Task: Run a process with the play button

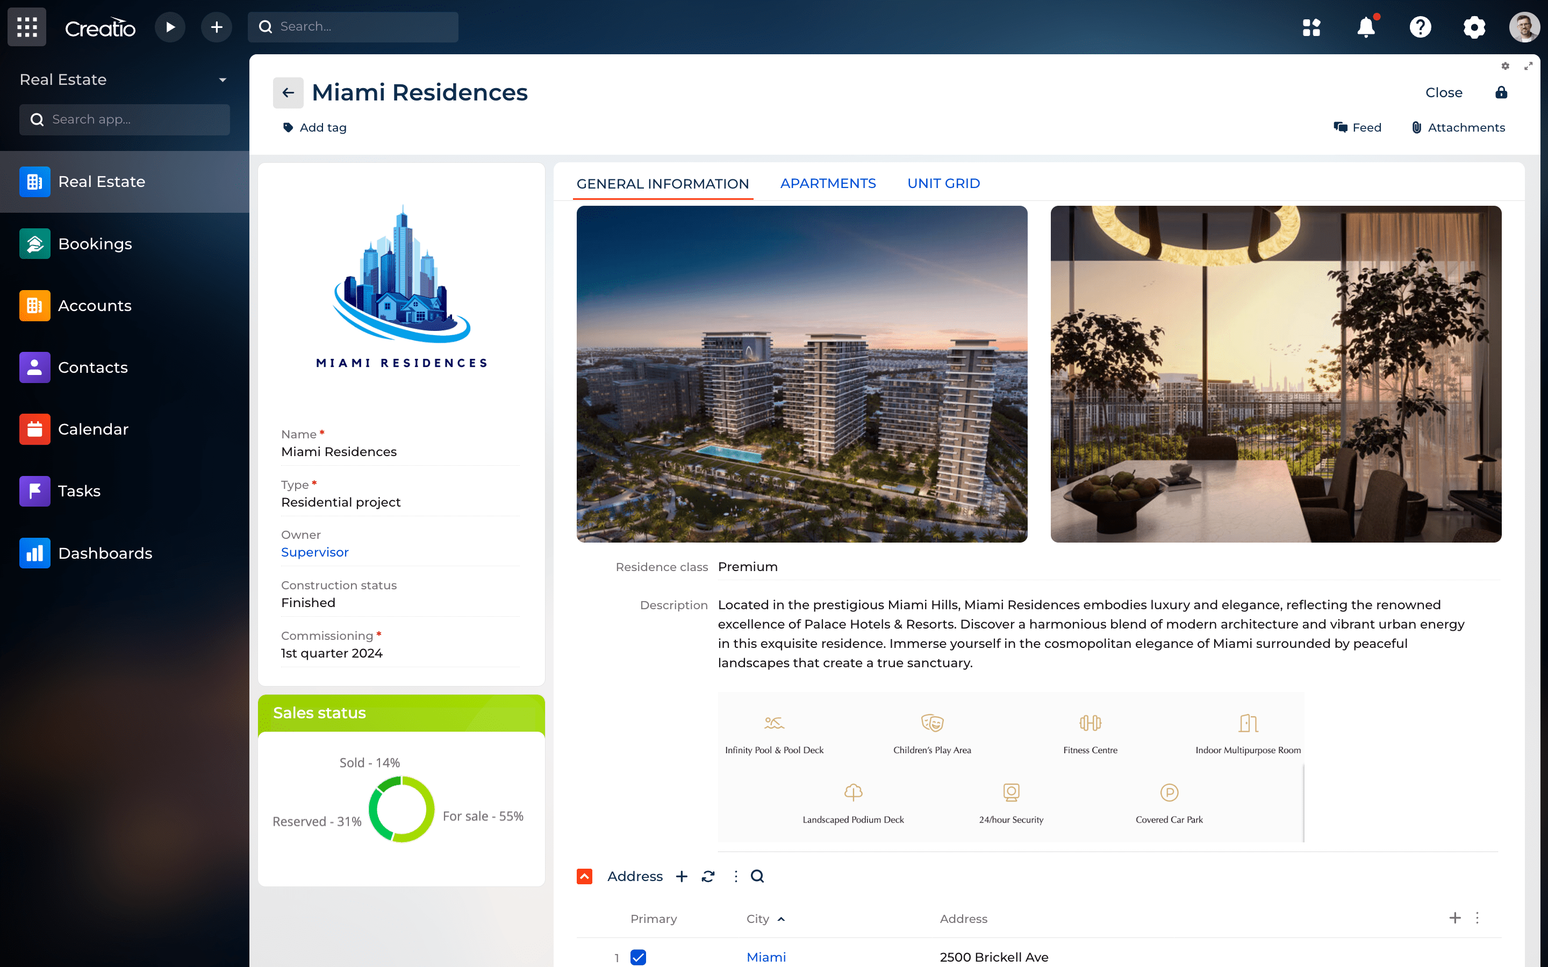Action: (170, 27)
